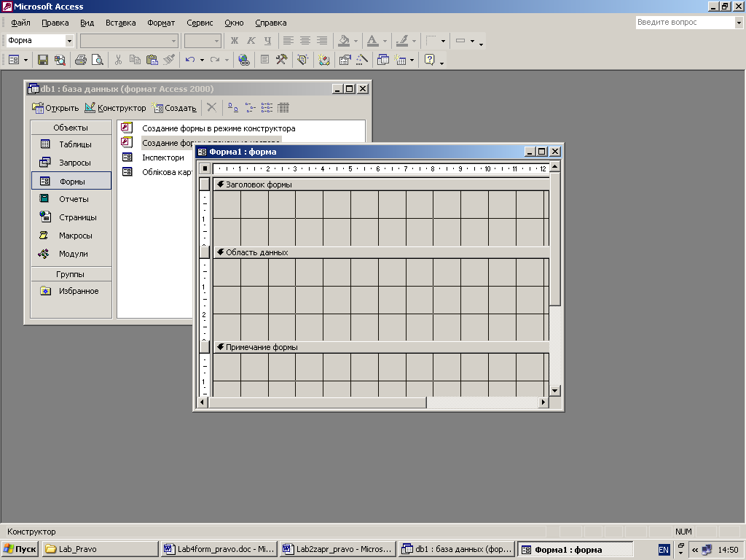This screenshot has height=560, width=746.
Task: Expand the Undo history dropdown arrow
Action: 203,60
